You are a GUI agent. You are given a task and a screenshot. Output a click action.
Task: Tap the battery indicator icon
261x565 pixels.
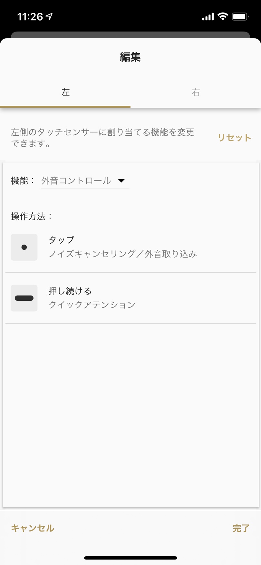[240, 16]
